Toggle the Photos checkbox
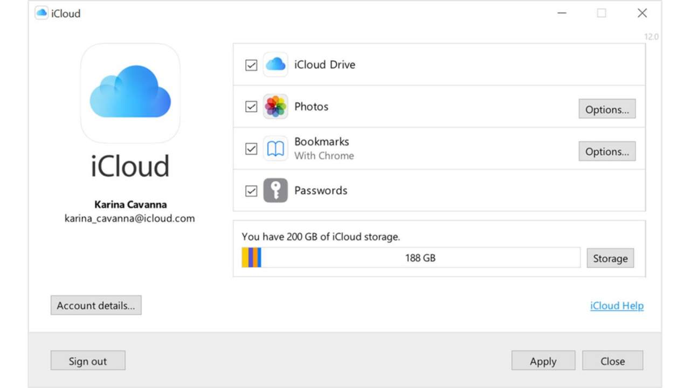Viewport: 690px width, 388px height. tap(251, 107)
